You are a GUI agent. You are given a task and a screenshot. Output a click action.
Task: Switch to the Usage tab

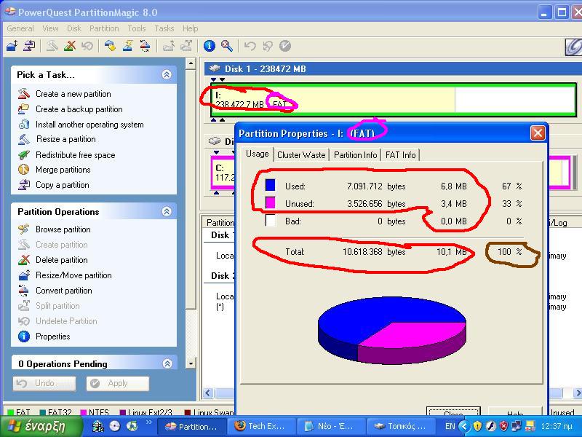[258, 154]
